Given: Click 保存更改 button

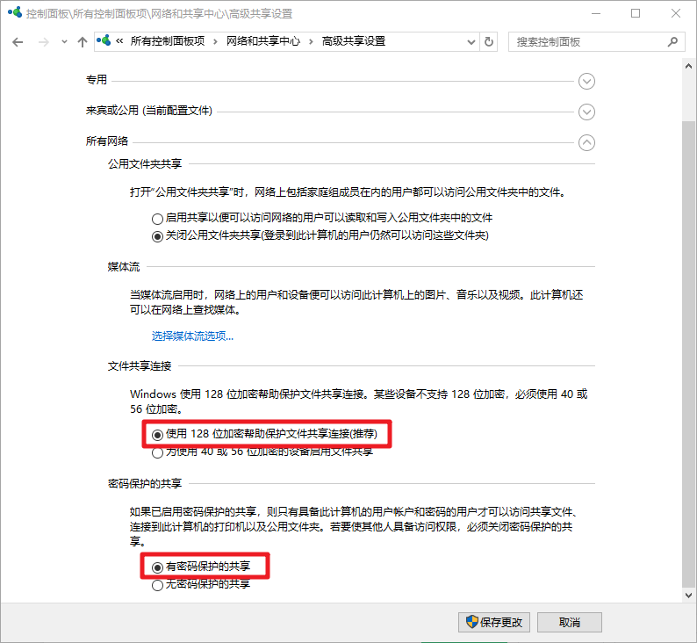Looking at the screenshot, I should (494, 622).
